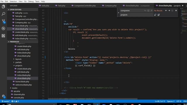Go to next match arrow
This screenshot has width=187, height=105.
click(x=169, y=10)
